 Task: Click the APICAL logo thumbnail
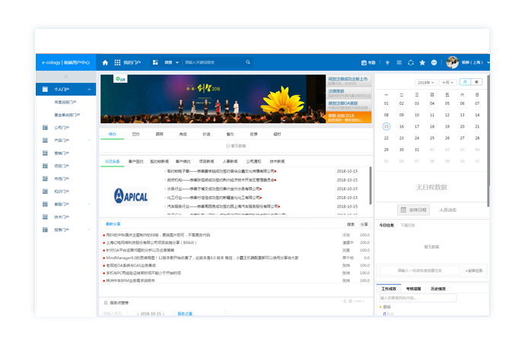pos(131,195)
